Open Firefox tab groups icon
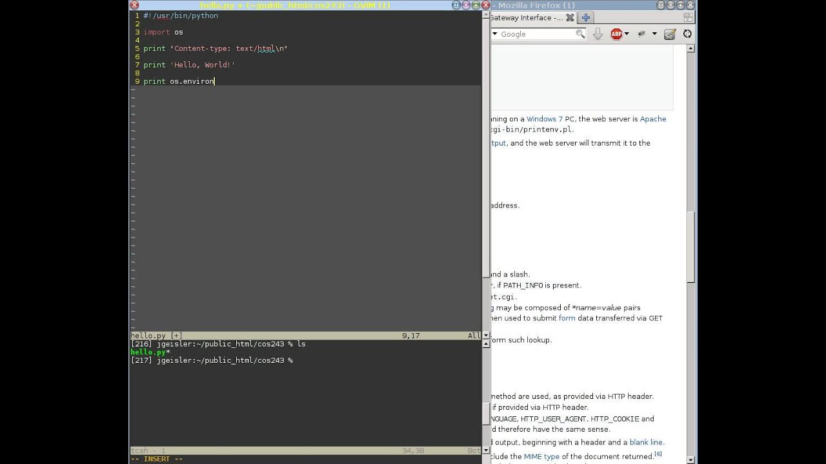The image size is (826, 464). tap(687, 18)
